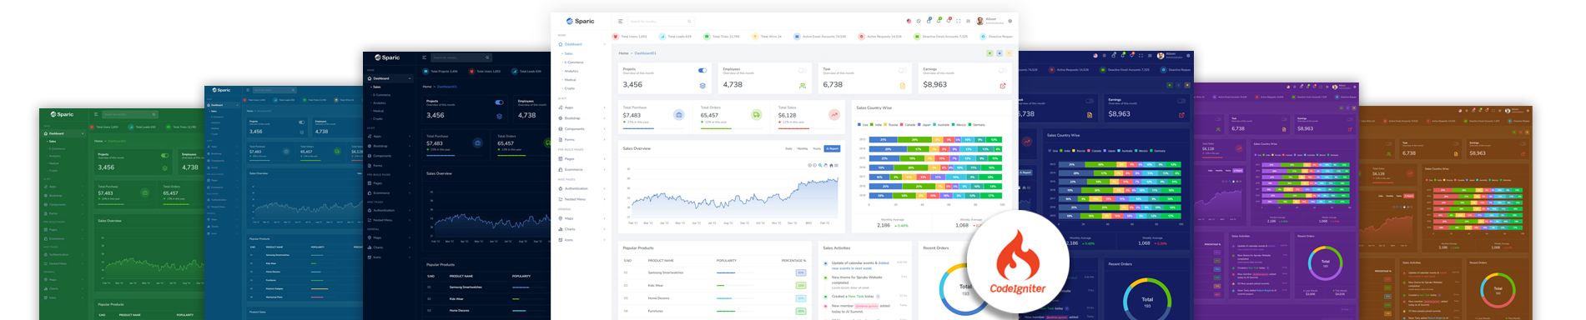
Task: Expand the Bootstrap sidebar menu in white dashboard
Action: point(582,118)
